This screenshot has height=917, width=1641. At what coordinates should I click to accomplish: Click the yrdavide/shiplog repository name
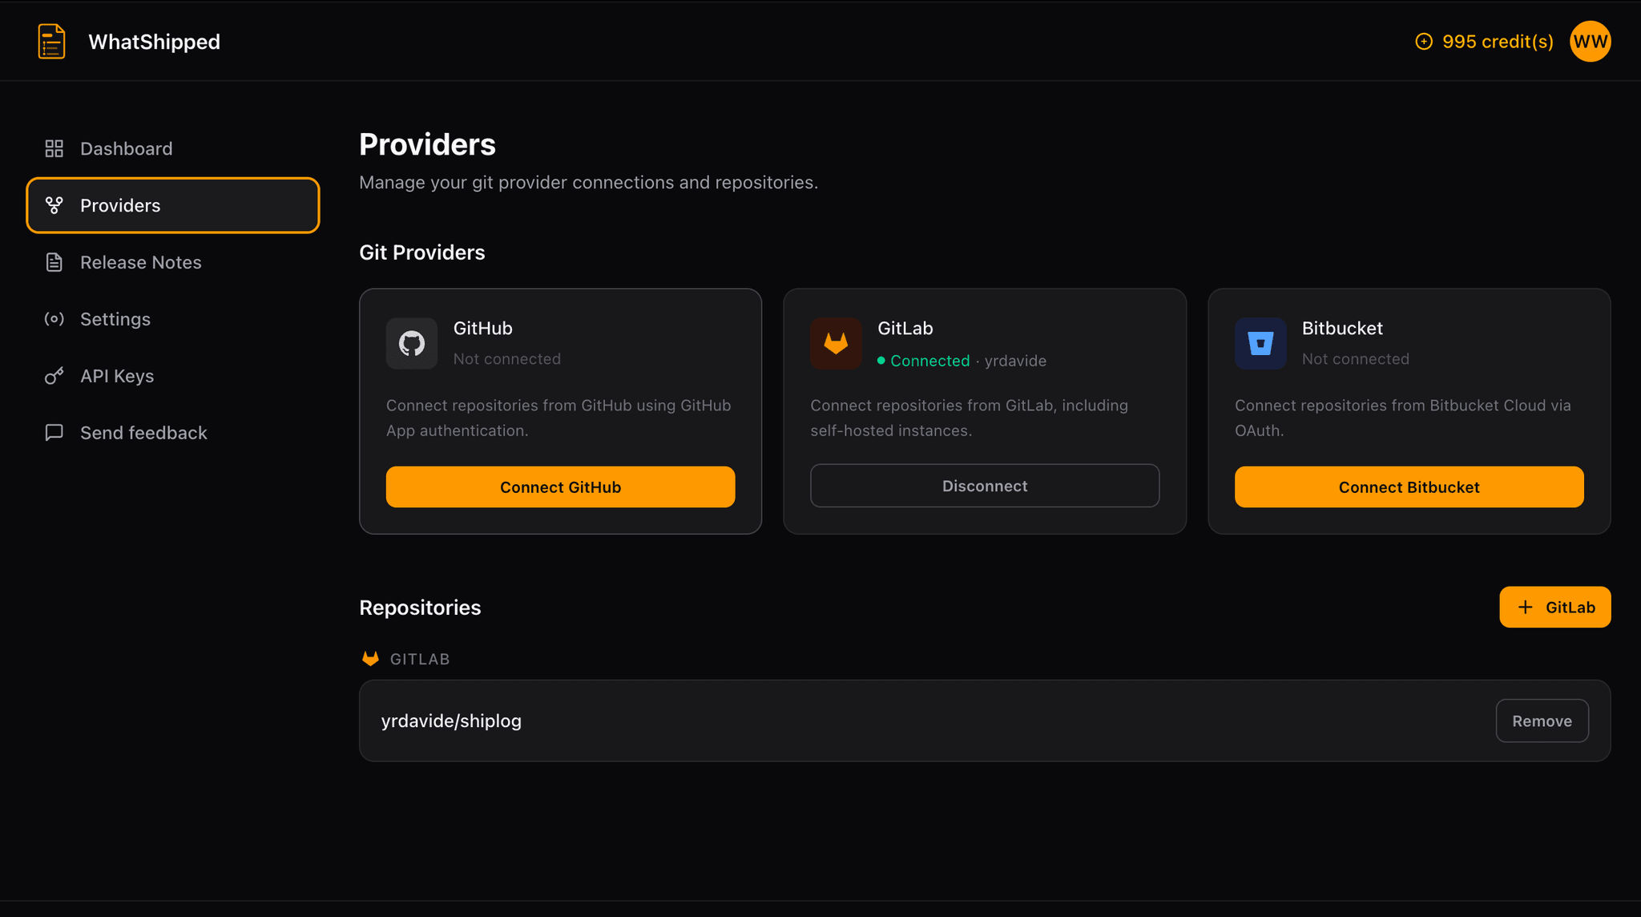pyautogui.click(x=451, y=721)
